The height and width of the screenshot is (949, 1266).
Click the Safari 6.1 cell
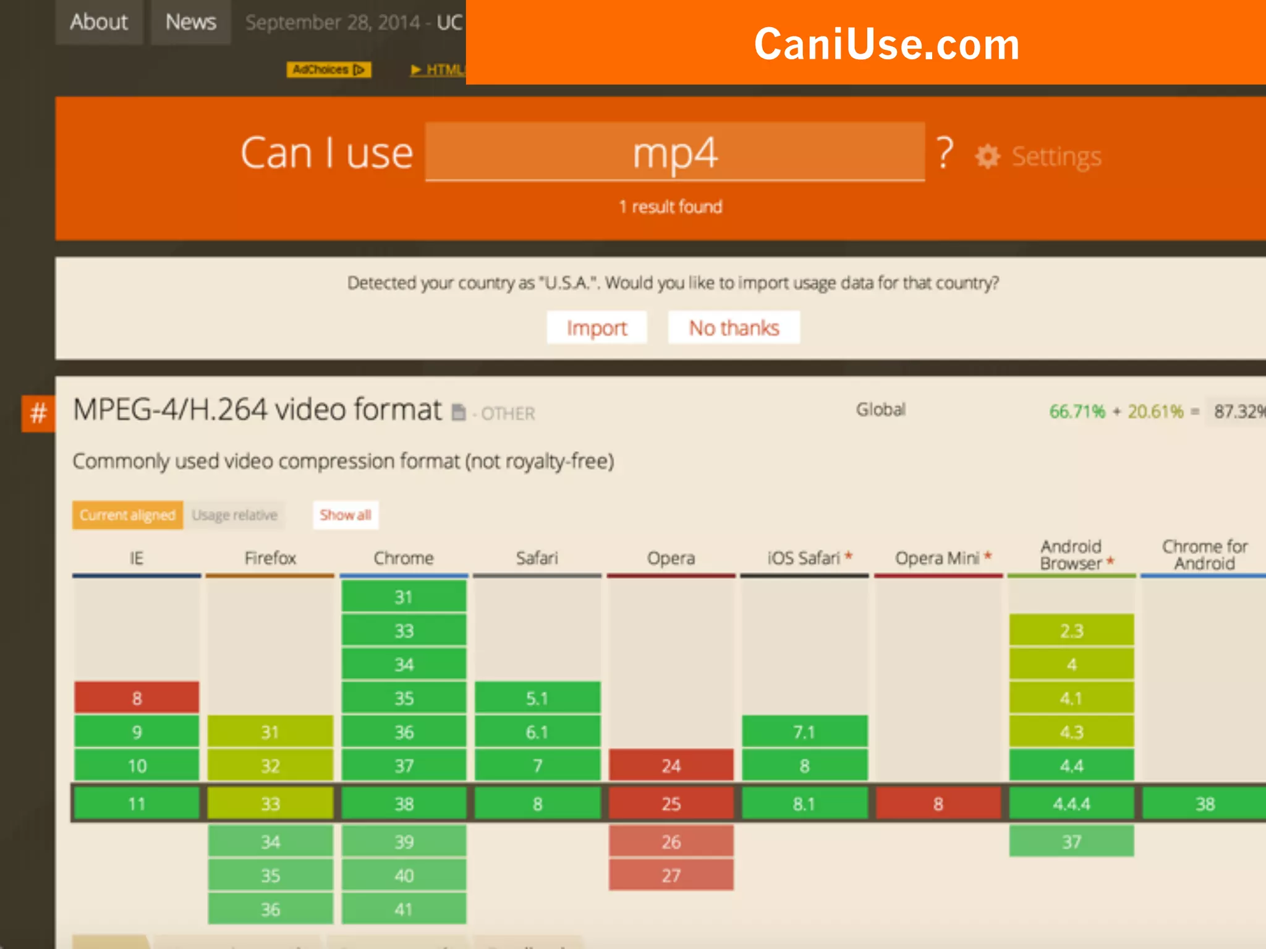click(537, 732)
